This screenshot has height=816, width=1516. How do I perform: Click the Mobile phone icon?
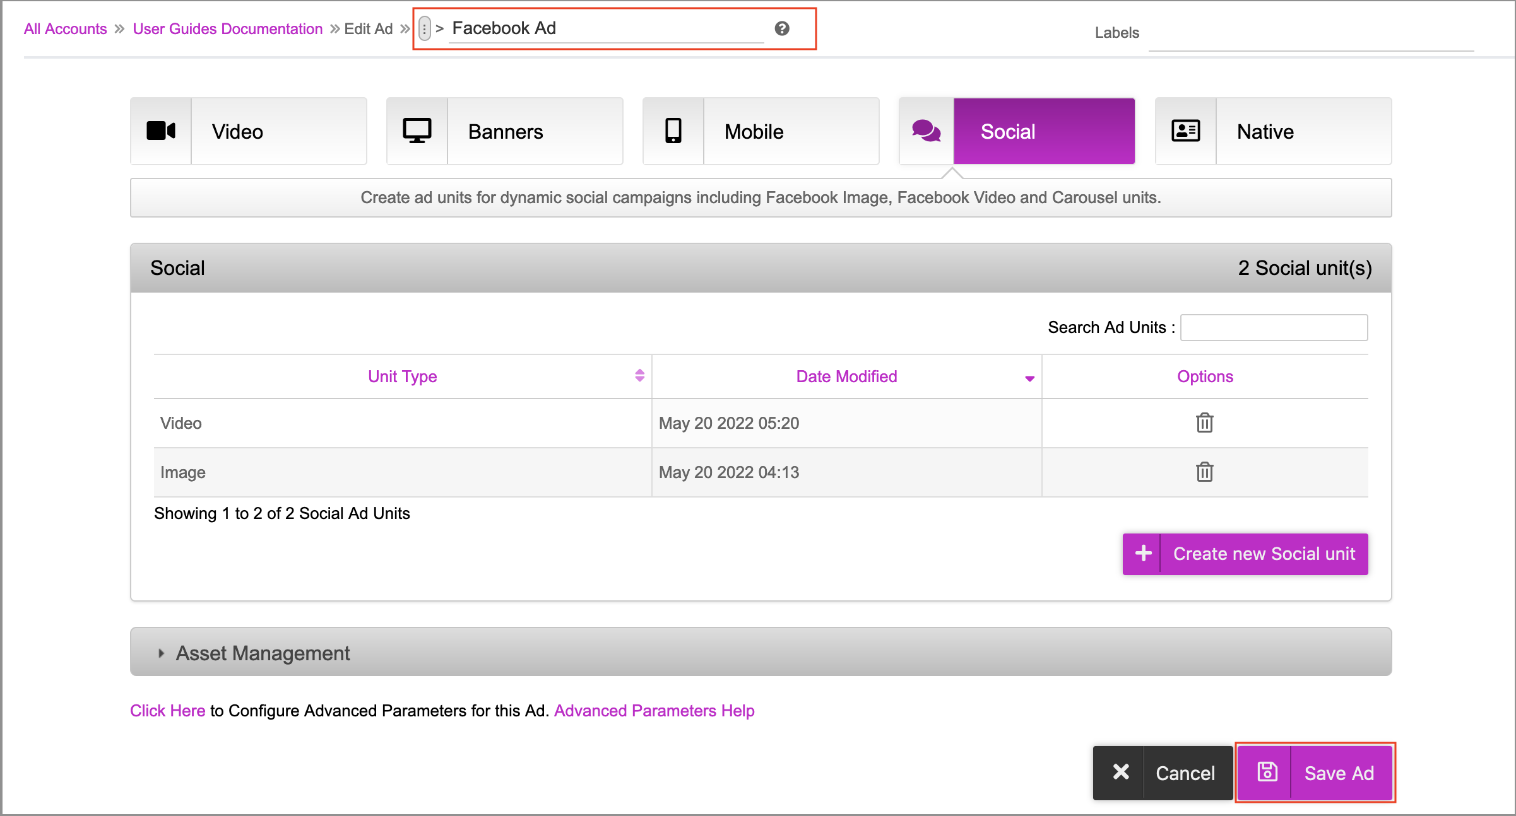[x=673, y=131]
